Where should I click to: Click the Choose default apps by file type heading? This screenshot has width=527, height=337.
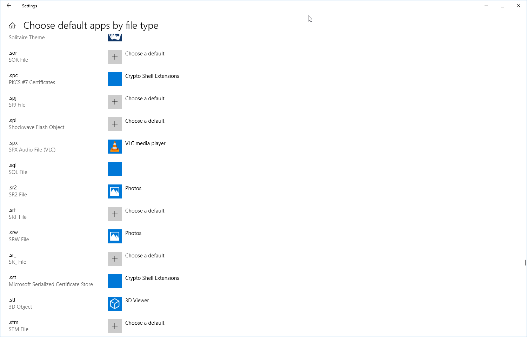tap(91, 26)
